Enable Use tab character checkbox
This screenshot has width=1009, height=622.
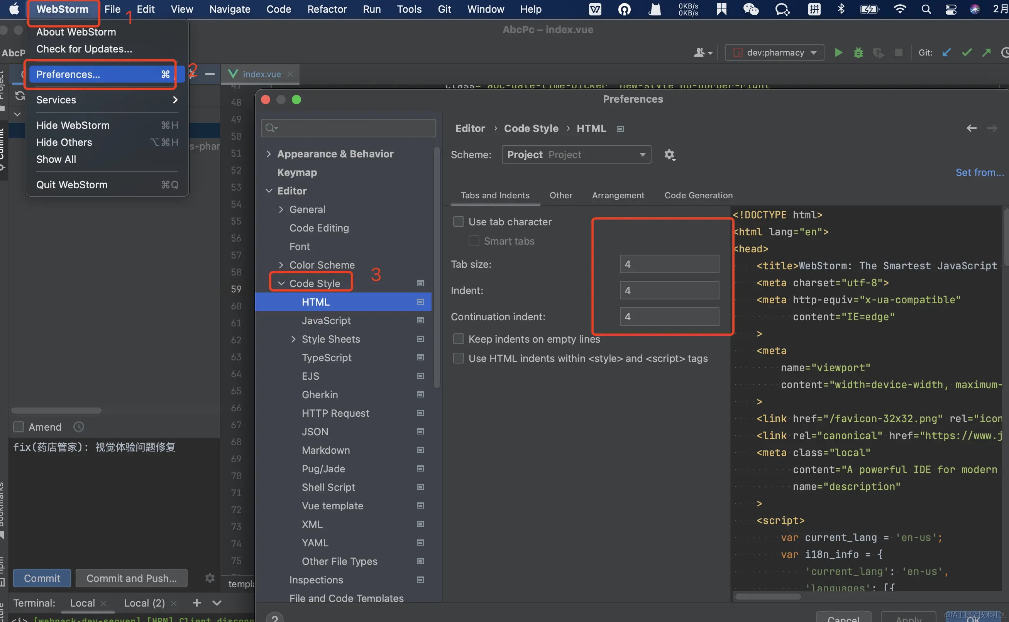click(458, 222)
